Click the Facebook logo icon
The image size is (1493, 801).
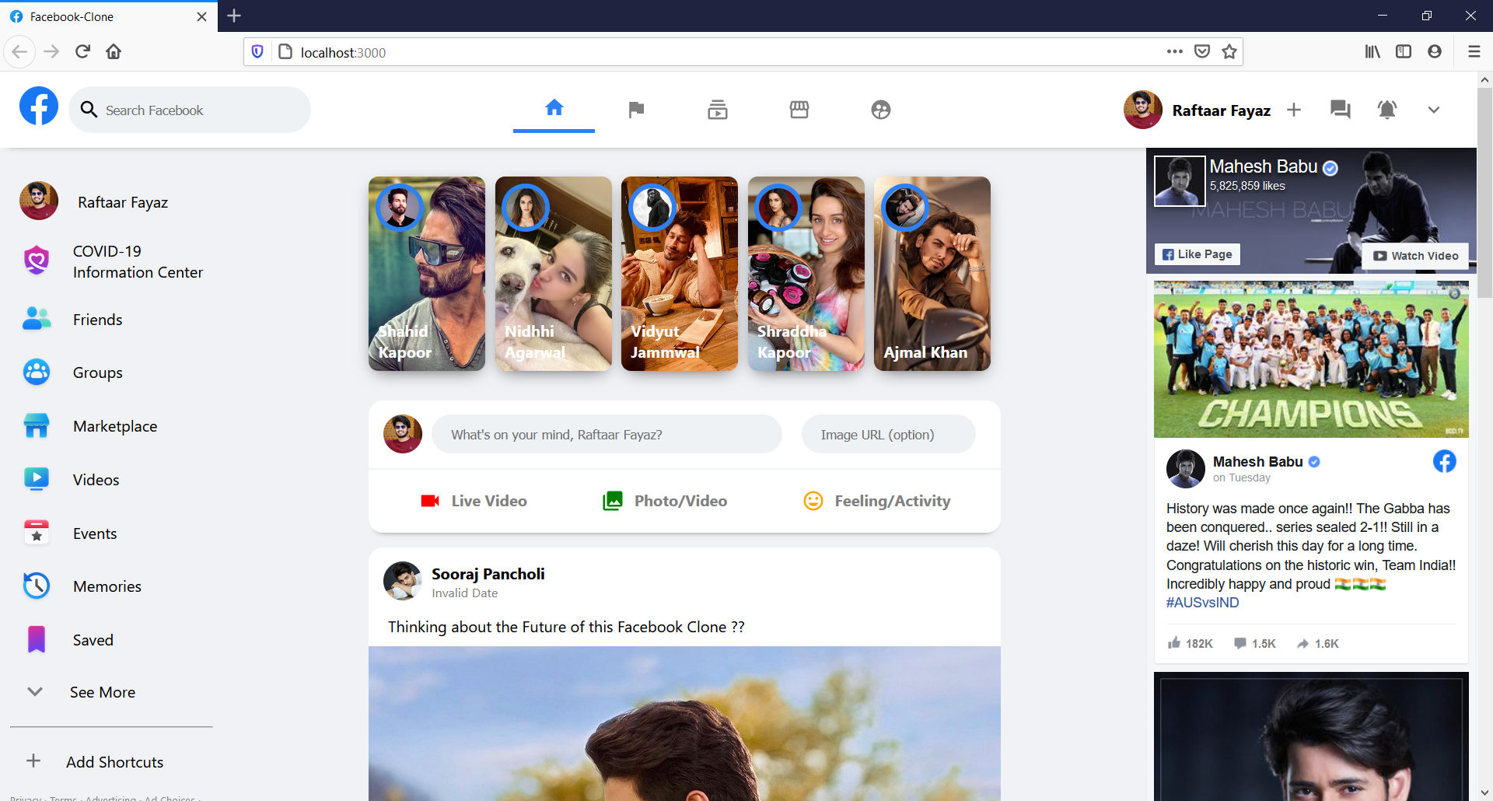(x=39, y=107)
